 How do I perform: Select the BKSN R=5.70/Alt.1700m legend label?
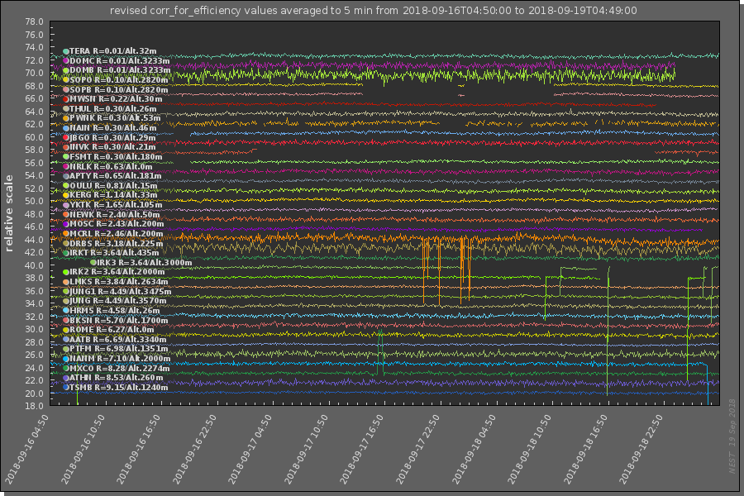point(118,321)
